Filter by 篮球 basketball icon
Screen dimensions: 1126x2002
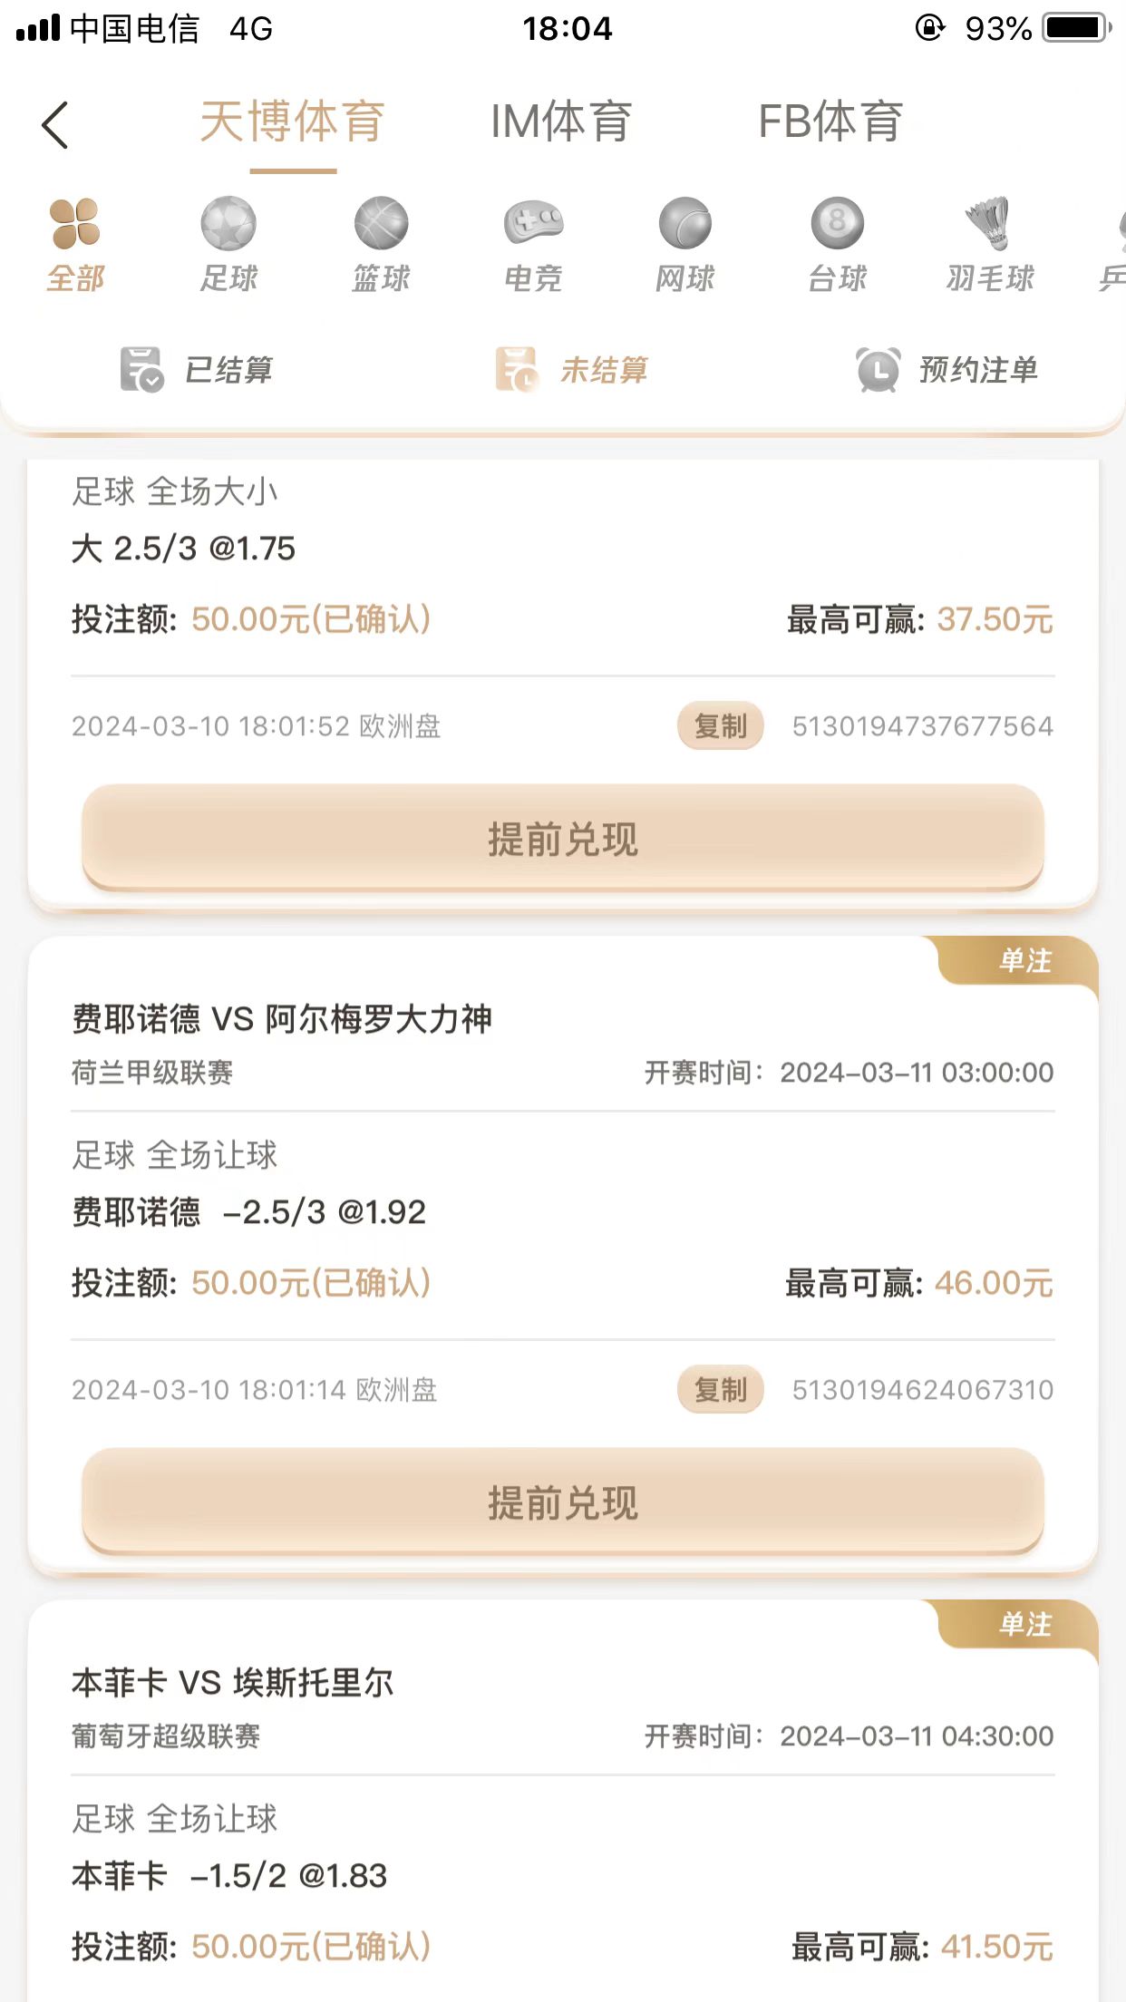click(381, 224)
